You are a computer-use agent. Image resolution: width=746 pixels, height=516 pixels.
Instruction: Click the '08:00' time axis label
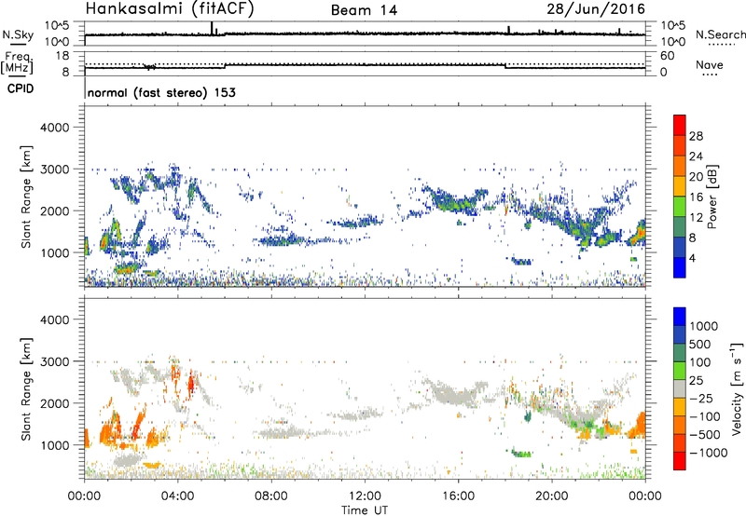[x=270, y=496]
